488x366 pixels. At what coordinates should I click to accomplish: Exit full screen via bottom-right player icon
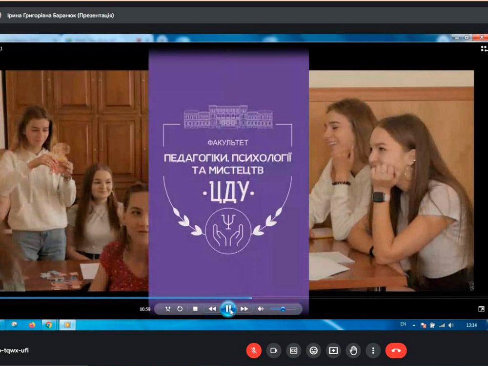(x=481, y=309)
